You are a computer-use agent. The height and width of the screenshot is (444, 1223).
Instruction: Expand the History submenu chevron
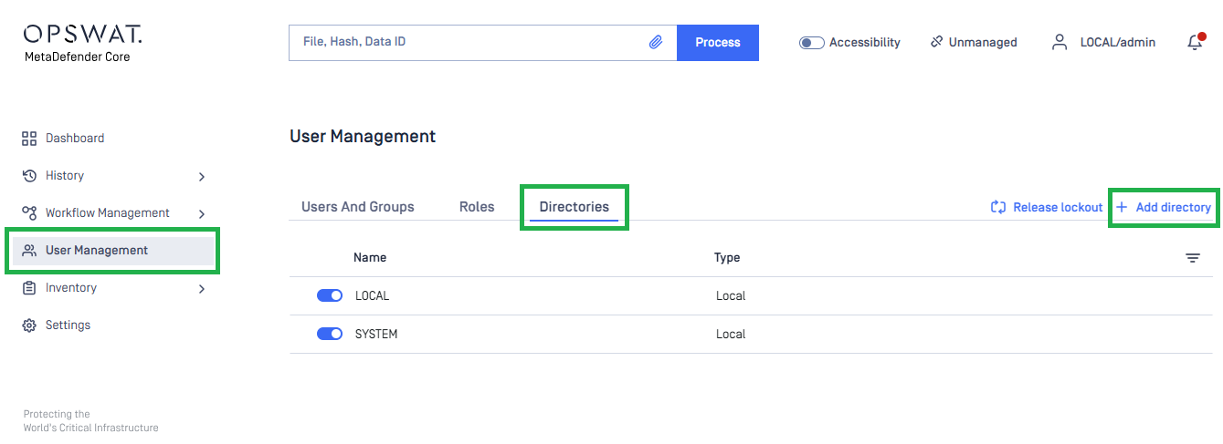(x=202, y=176)
